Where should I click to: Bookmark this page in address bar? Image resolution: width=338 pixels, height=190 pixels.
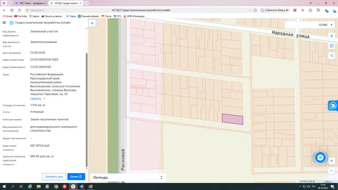point(255,10)
